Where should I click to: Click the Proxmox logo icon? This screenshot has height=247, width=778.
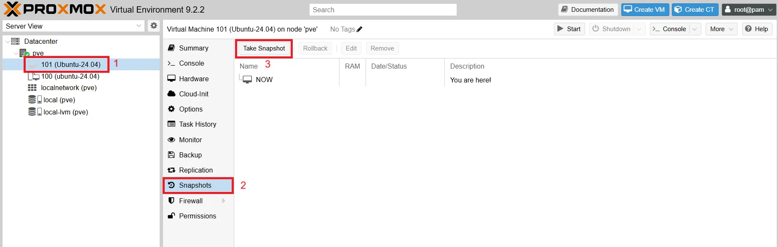click(x=12, y=9)
